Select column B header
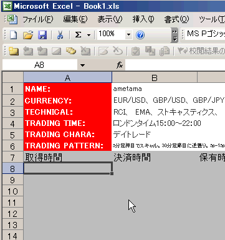225x240 pixels. point(155,78)
